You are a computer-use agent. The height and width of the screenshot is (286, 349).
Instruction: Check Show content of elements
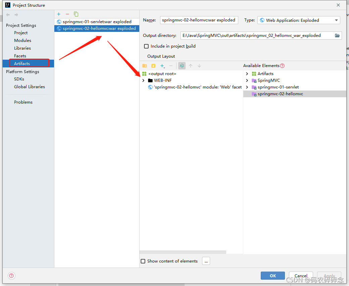[143, 261]
